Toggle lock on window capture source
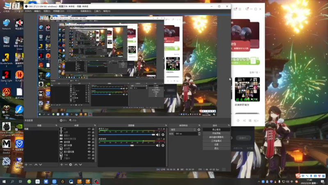 93,145
